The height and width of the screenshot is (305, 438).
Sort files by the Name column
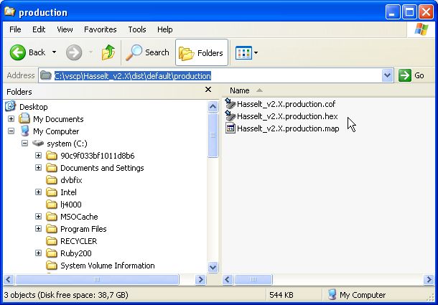pos(240,90)
